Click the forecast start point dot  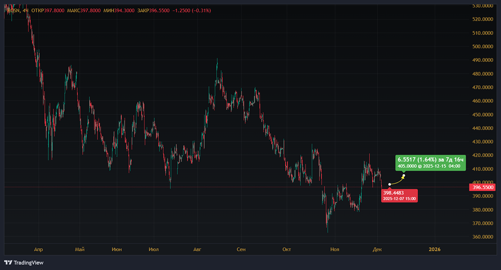pyautogui.click(x=389, y=184)
